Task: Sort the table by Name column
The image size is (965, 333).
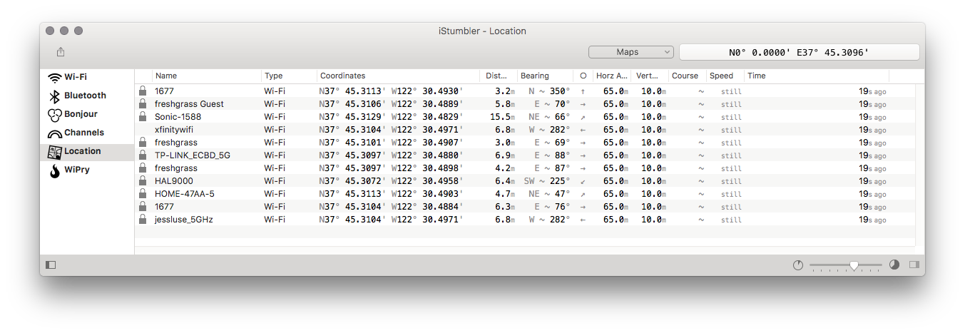Action: (207, 76)
